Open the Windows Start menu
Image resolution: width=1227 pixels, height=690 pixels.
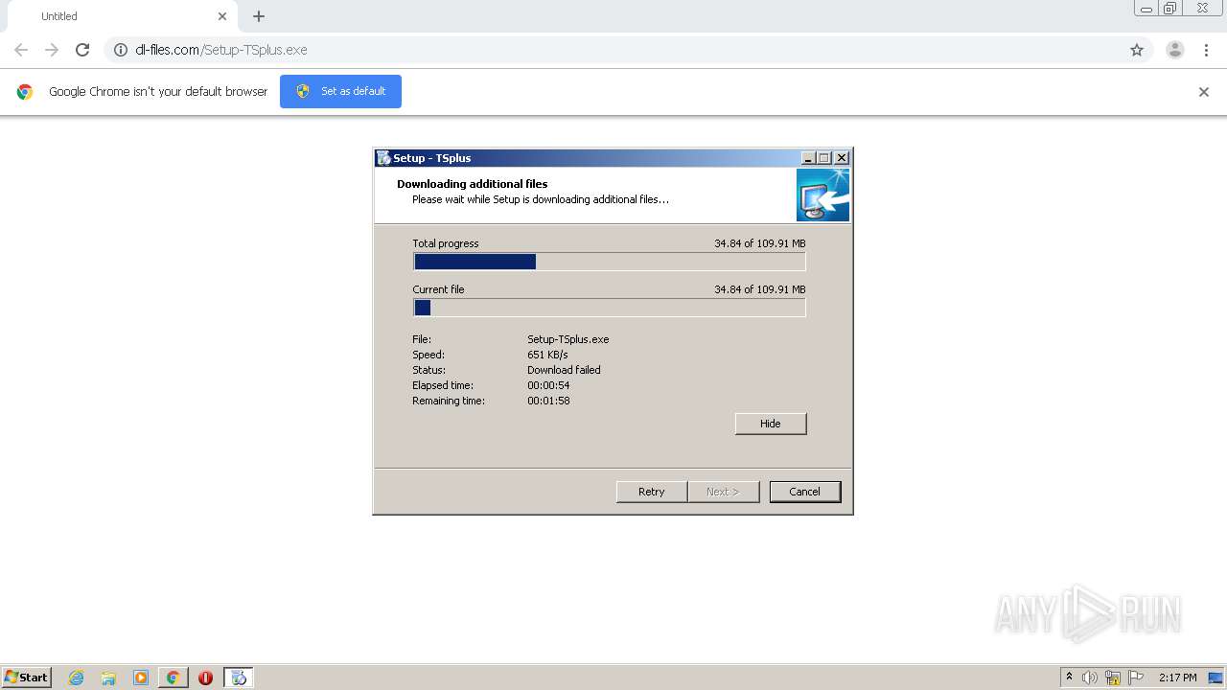coord(27,678)
